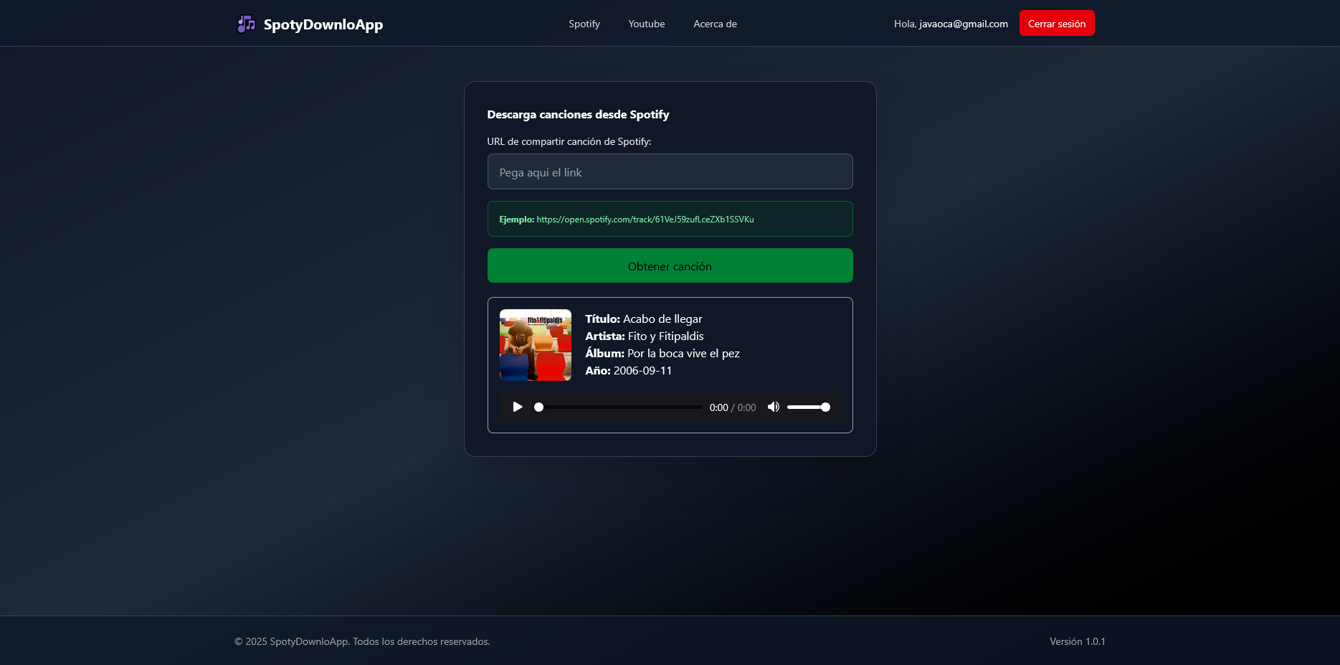Open the Spotify navigation item
The height and width of the screenshot is (665, 1340).
click(584, 24)
